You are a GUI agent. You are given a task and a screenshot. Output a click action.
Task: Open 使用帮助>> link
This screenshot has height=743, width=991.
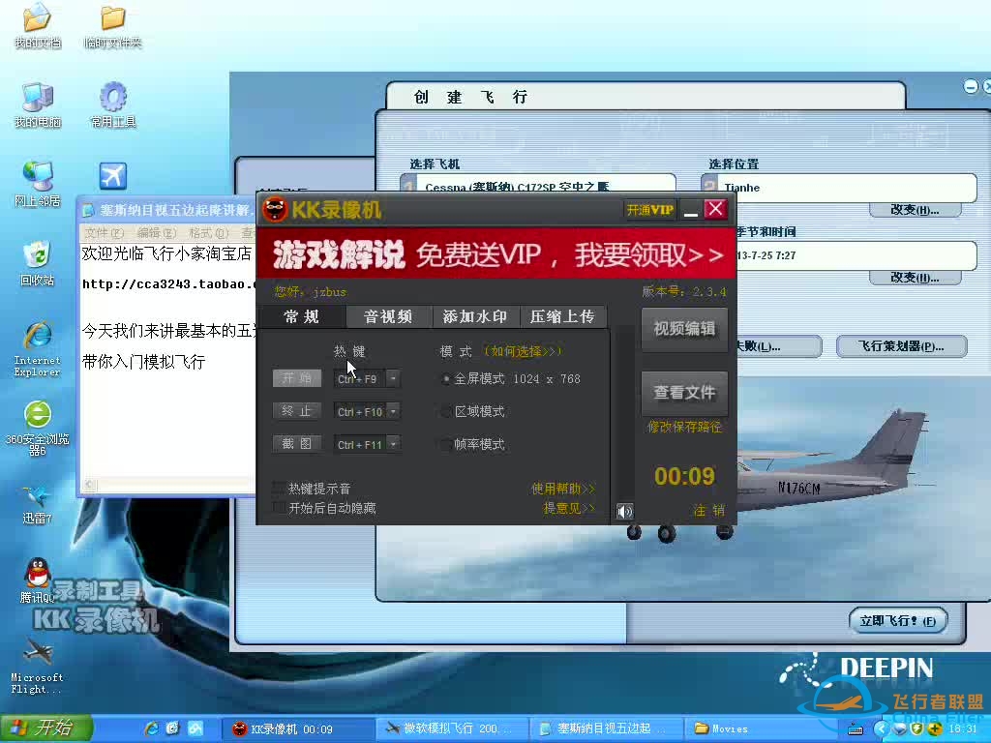coord(563,489)
